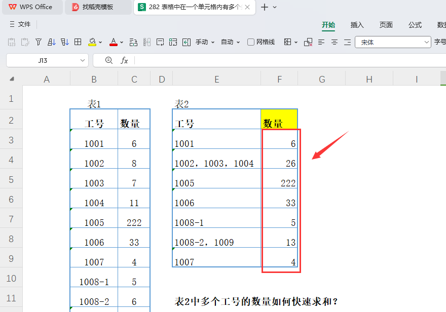
Task: Select row 5 header
Action: coord(11,180)
